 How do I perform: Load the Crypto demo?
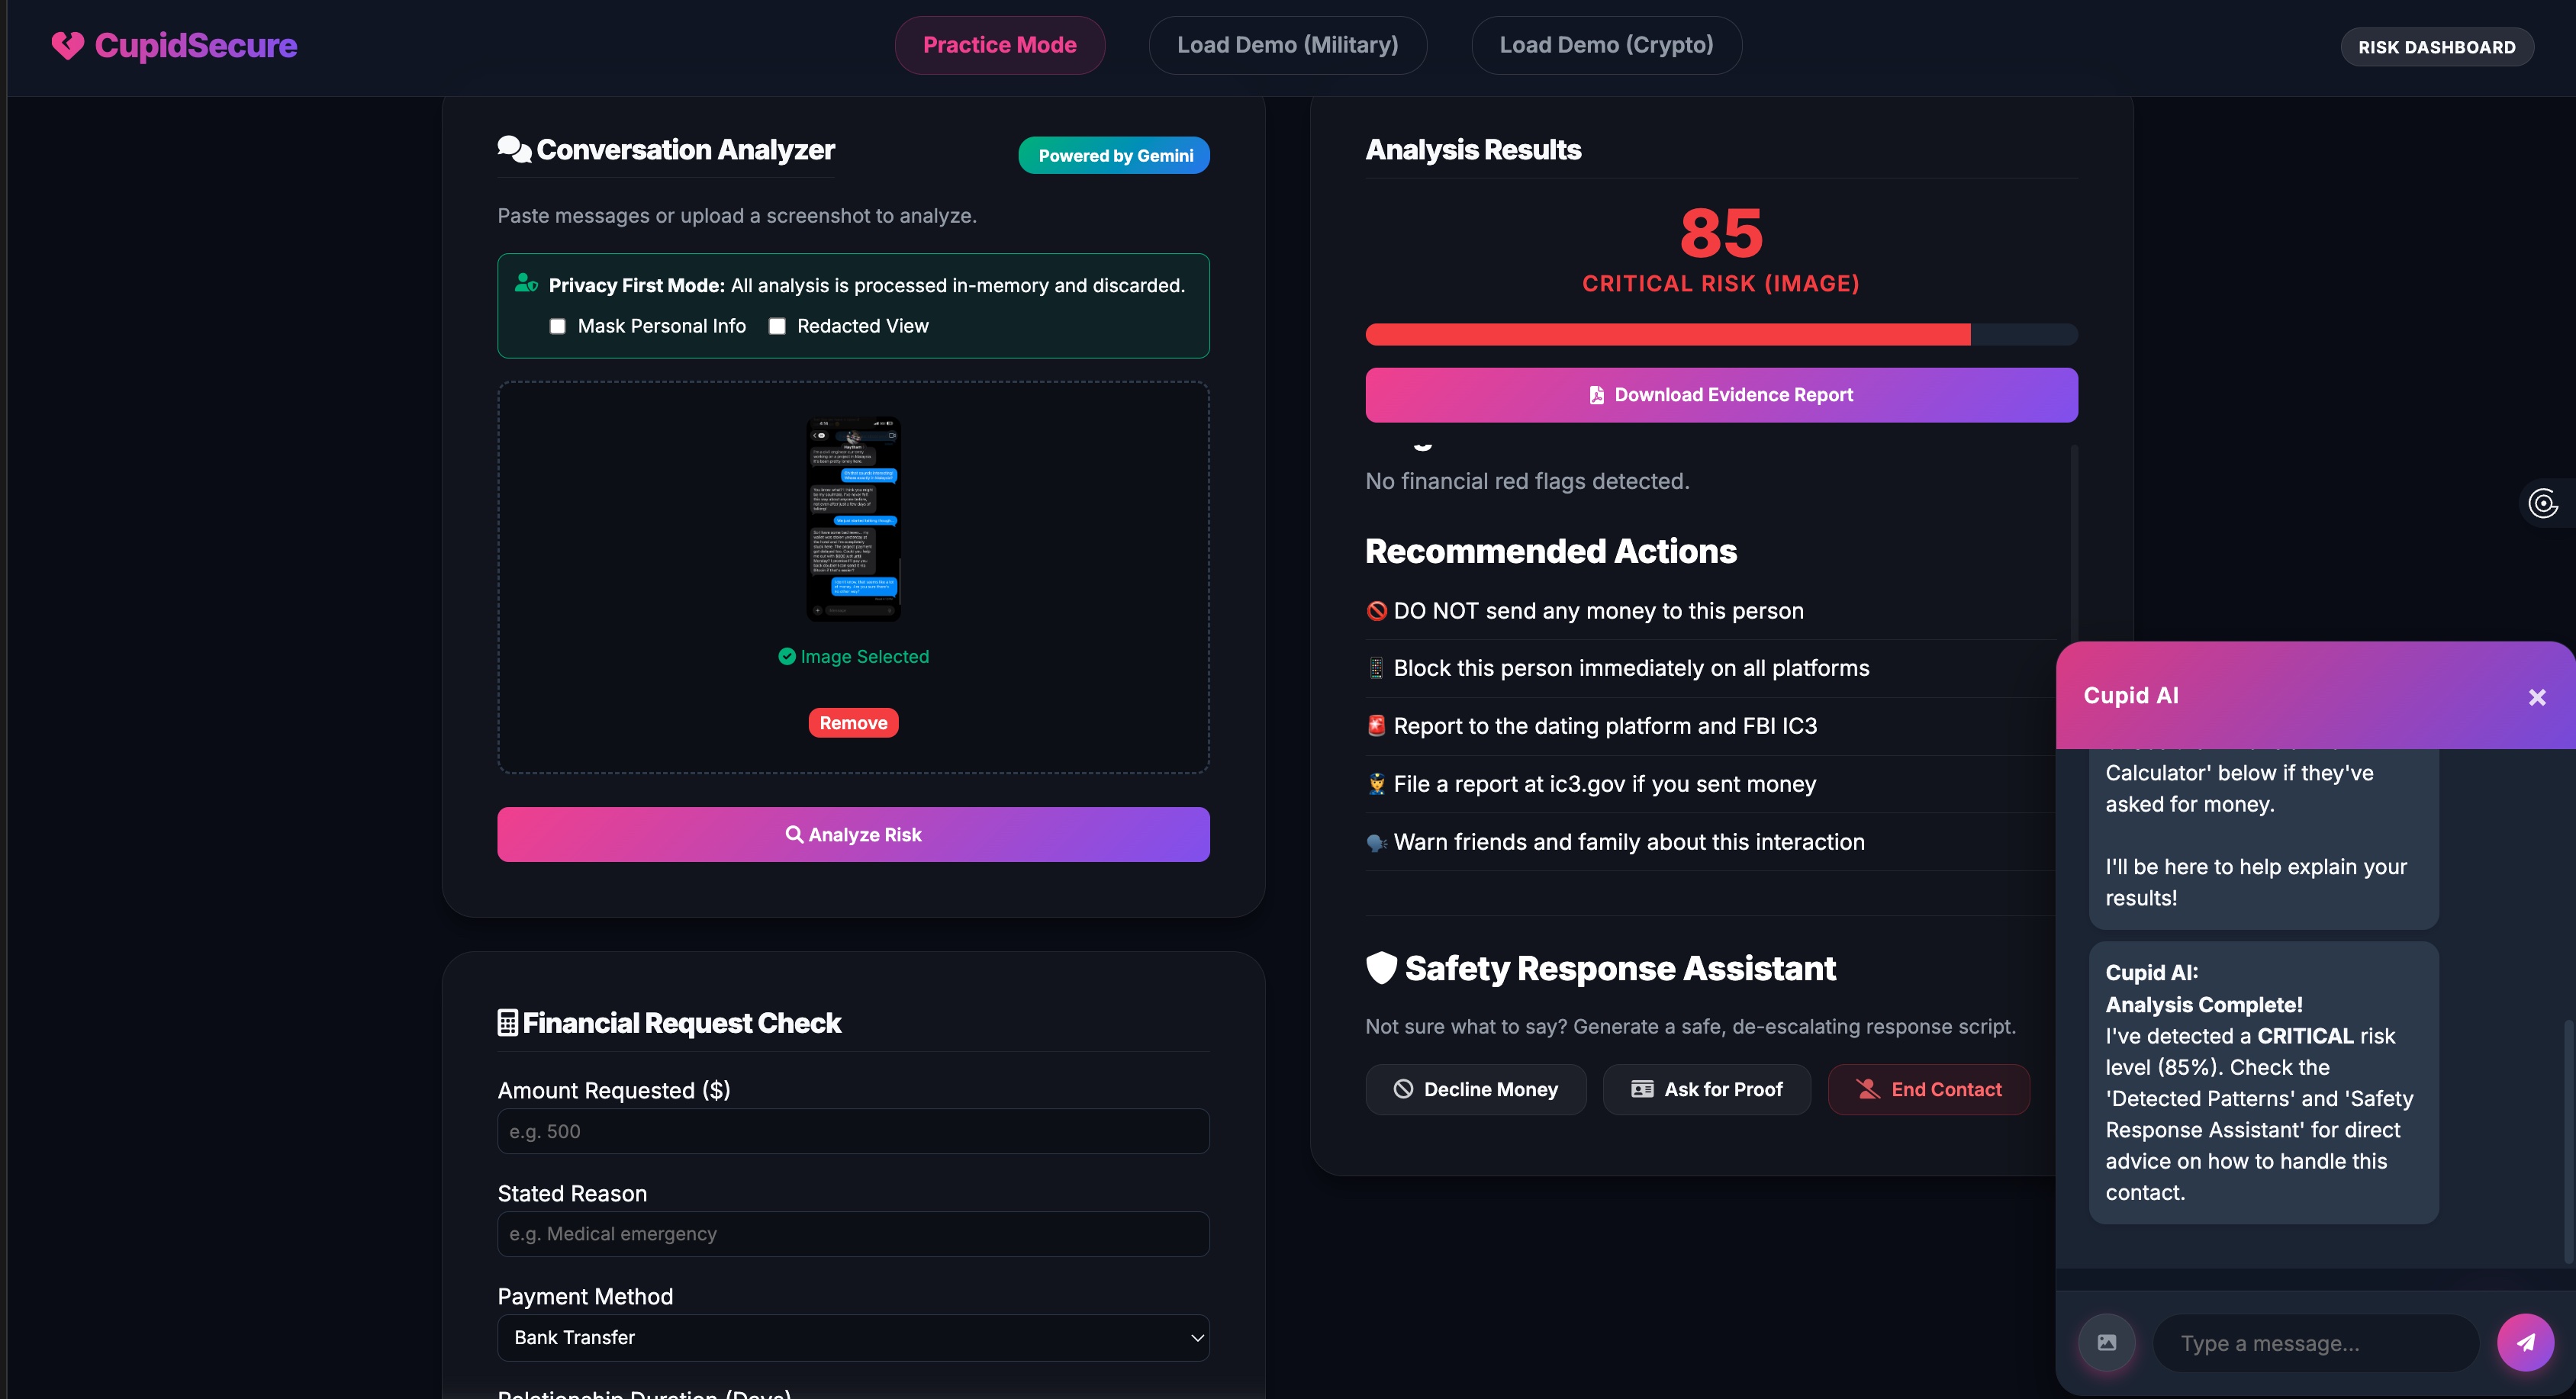(x=1606, y=45)
